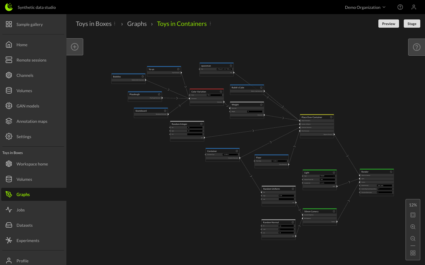The image size is (425, 265).
Task: Zoom out using the magnifier minus icon
Action: 413,238
